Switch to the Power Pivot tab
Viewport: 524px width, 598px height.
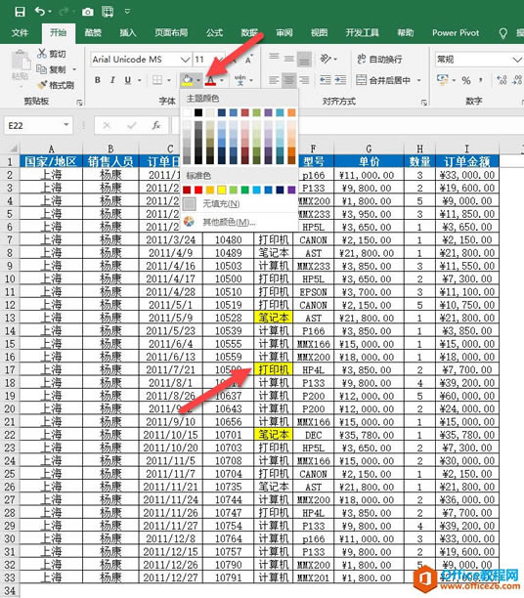pyautogui.click(x=456, y=33)
